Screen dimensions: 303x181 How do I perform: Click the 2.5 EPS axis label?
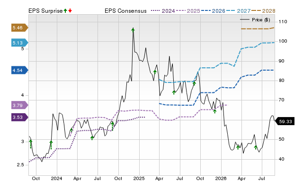[x=20, y=165]
